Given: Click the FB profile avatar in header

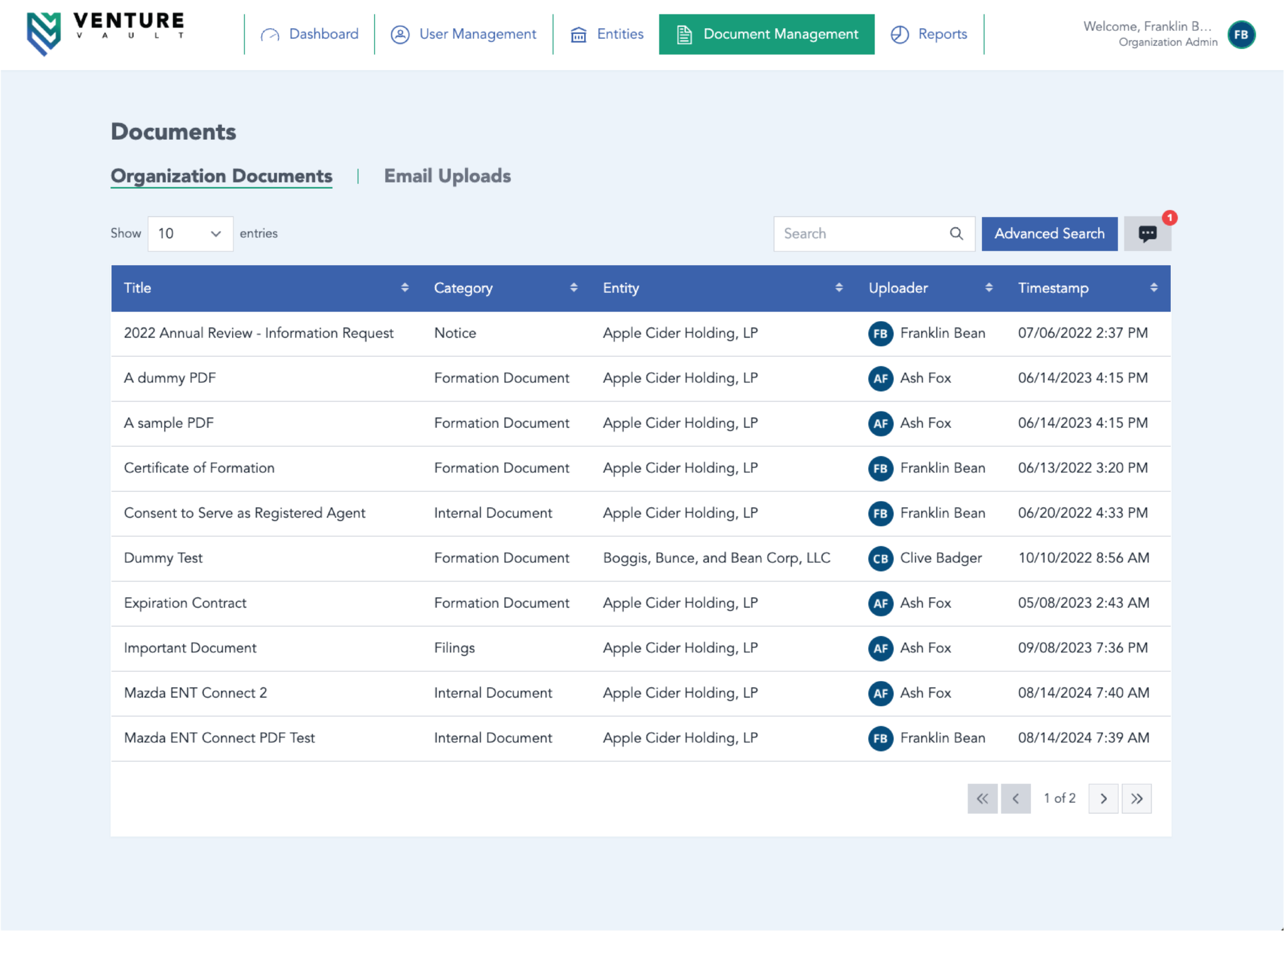Looking at the screenshot, I should tap(1240, 34).
